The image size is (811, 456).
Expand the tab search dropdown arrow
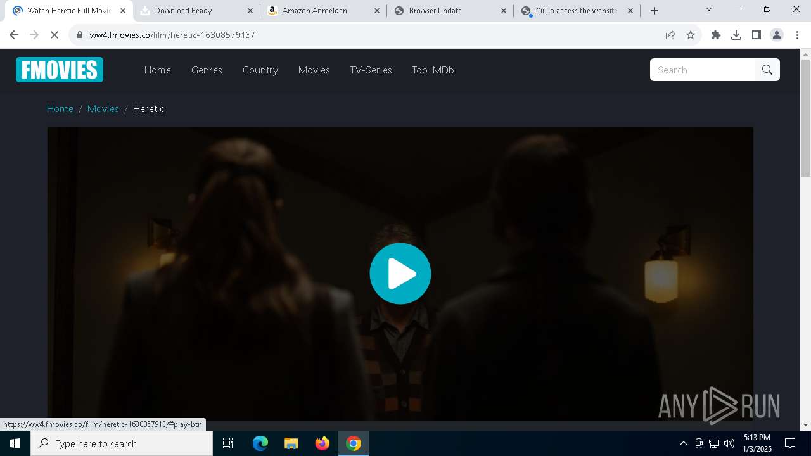click(709, 9)
